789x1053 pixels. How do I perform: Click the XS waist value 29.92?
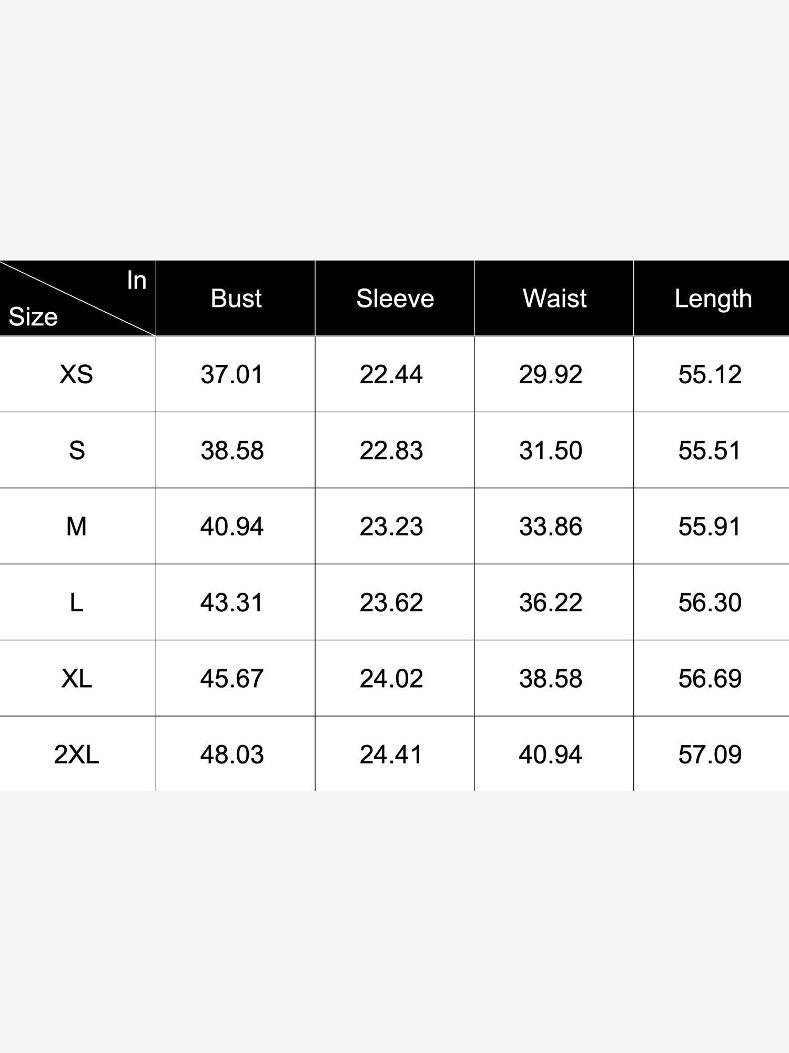pyautogui.click(x=550, y=374)
